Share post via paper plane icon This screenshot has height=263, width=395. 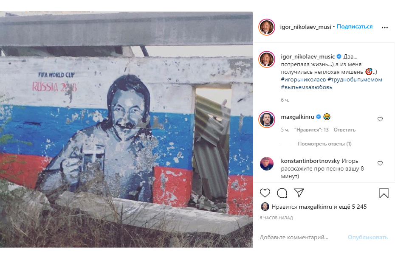299,193
